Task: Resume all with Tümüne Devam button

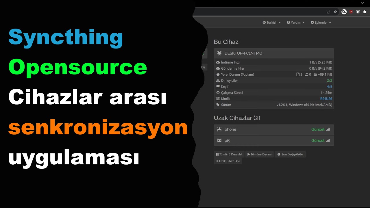Action: tap(259, 154)
